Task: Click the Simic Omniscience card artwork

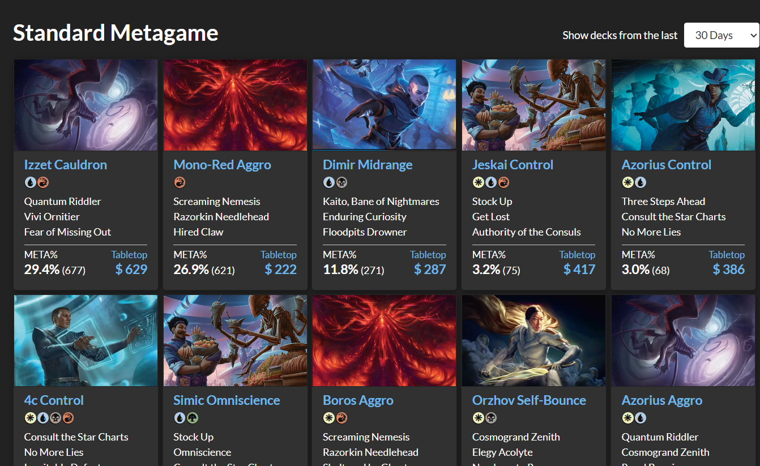Action: (235, 340)
